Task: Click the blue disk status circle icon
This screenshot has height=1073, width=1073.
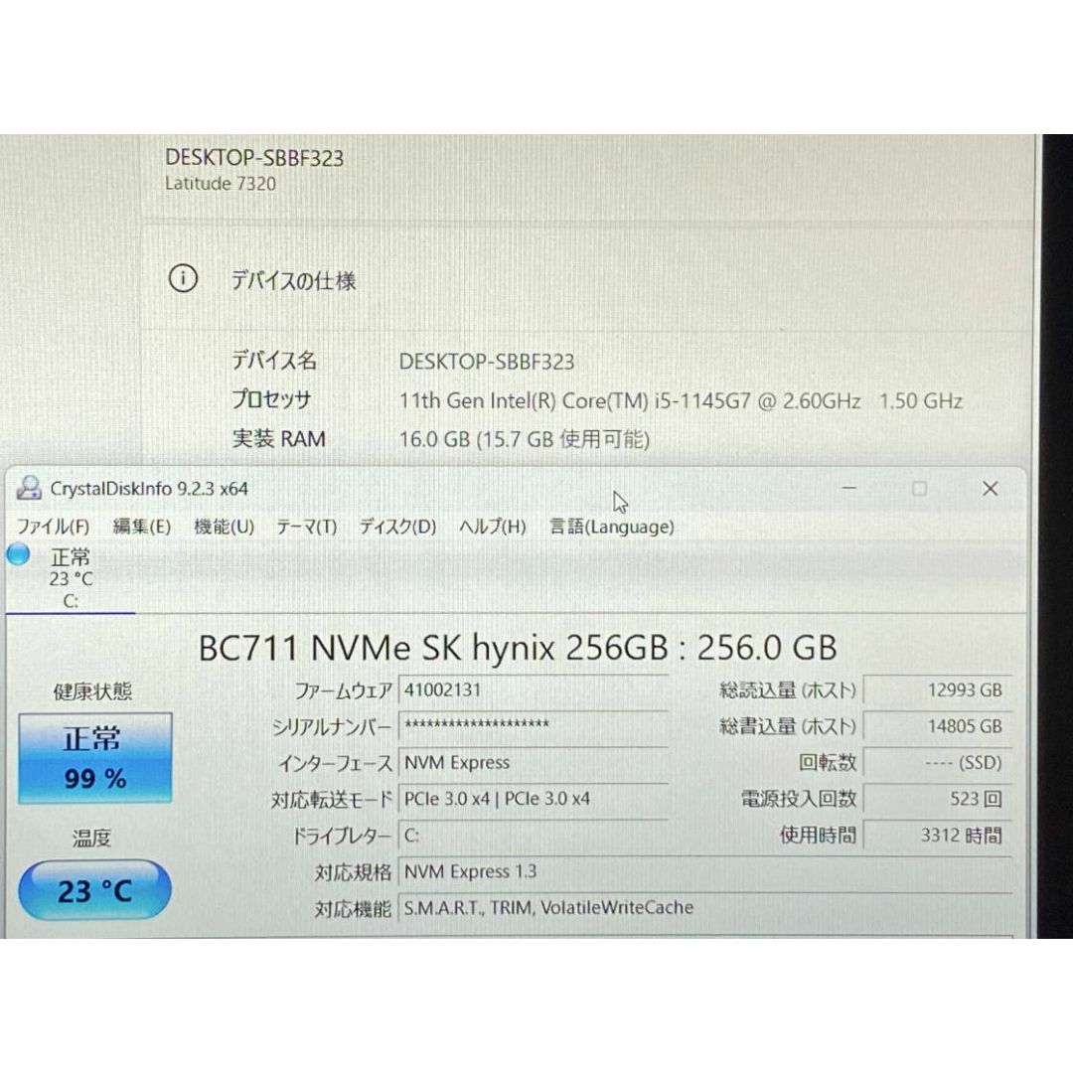Action: [19, 554]
